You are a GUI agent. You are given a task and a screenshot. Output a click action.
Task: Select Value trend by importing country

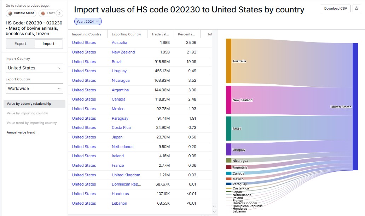tap(32, 123)
